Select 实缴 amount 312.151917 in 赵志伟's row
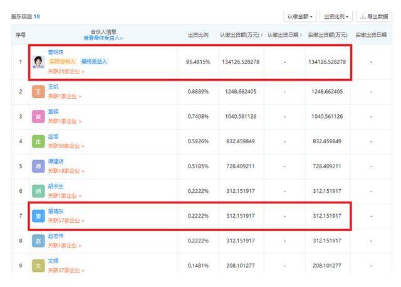The width and height of the screenshot is (401, 287). [327, 241]
